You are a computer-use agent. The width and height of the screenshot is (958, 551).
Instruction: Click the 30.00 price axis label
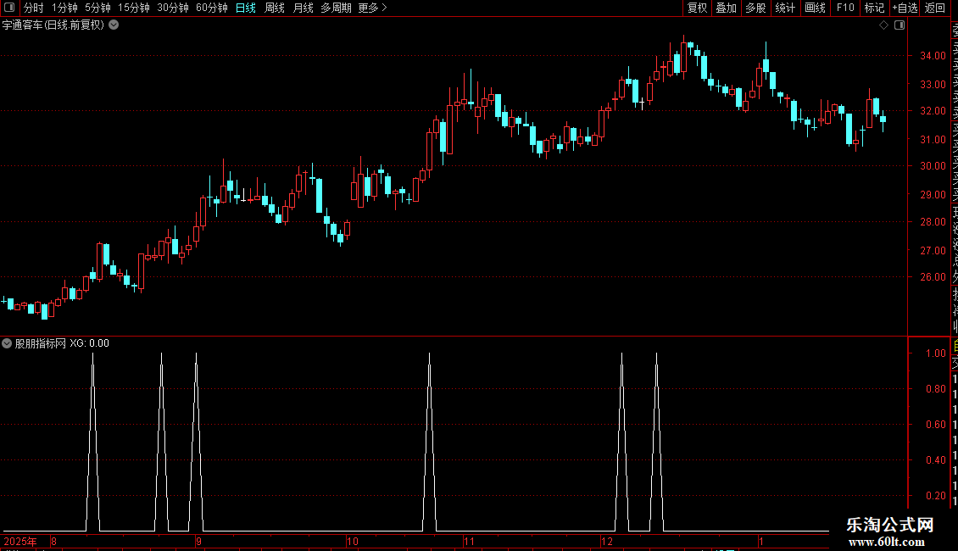tap(933, 165)
